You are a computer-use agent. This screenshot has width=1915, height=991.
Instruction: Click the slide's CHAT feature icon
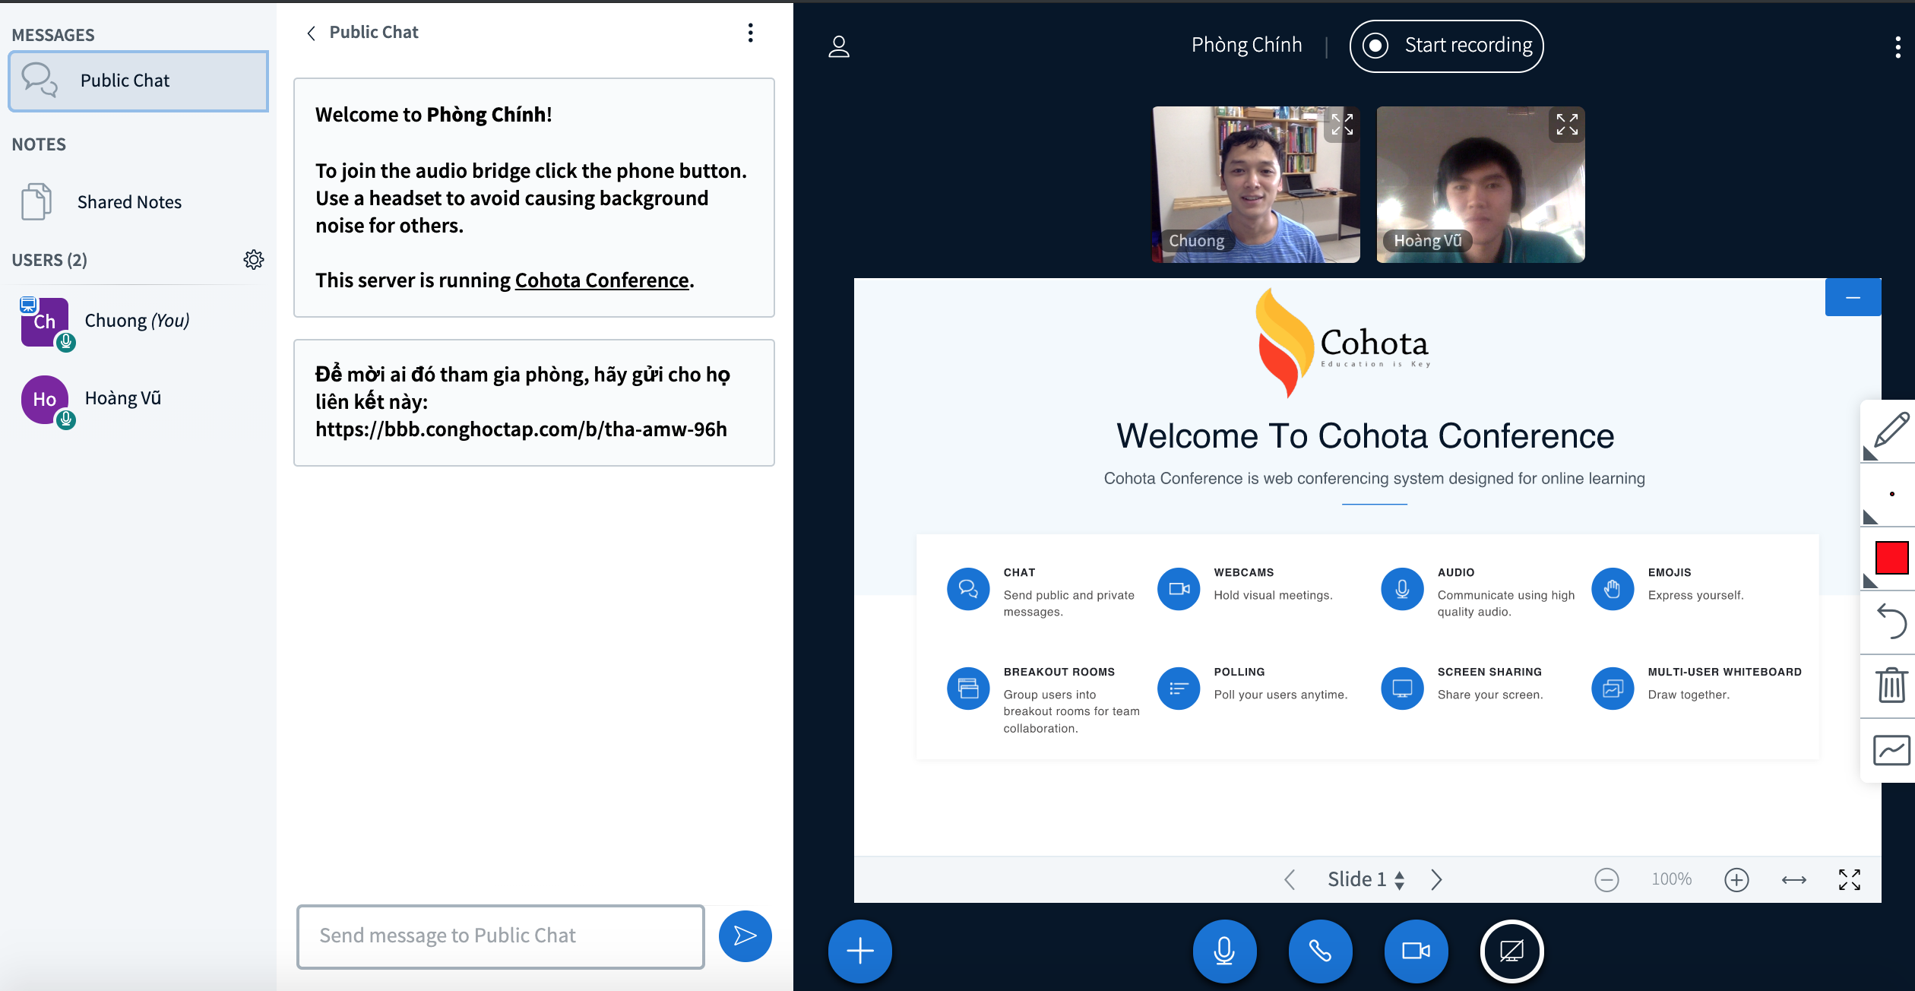(967, 589)
